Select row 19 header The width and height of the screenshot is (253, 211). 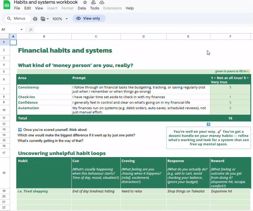point(4,191)
